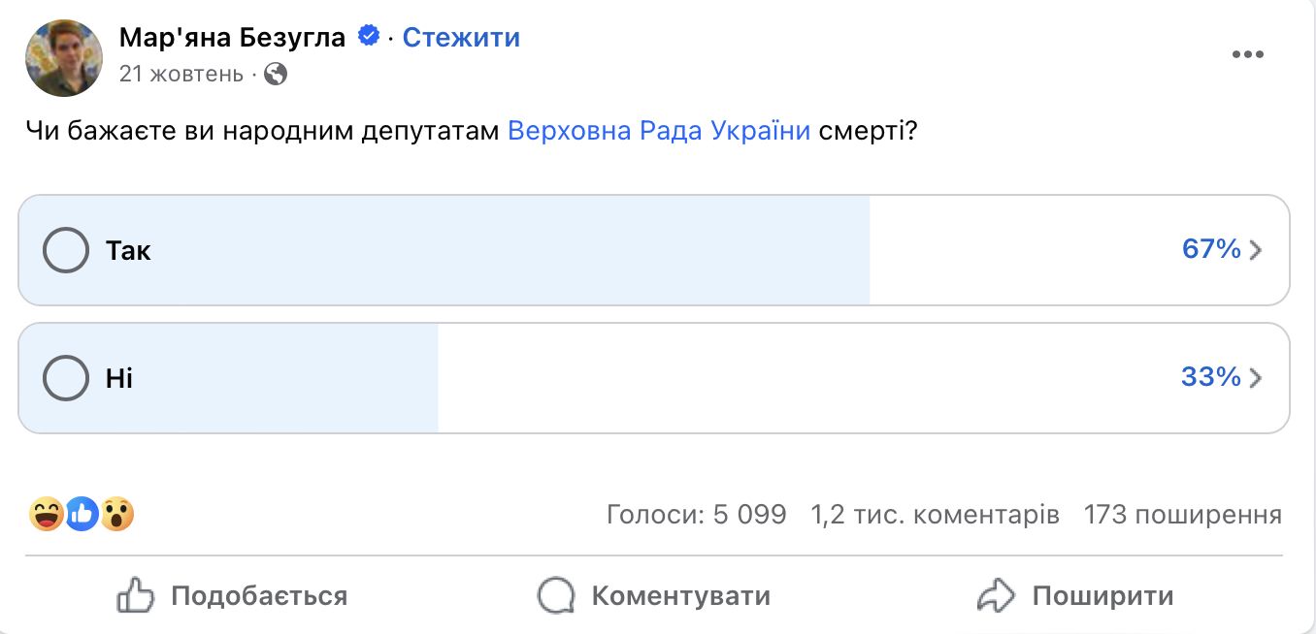Select the "Так" poll radio option
The width and height of the screenshot is (1316, 634).
66,251
